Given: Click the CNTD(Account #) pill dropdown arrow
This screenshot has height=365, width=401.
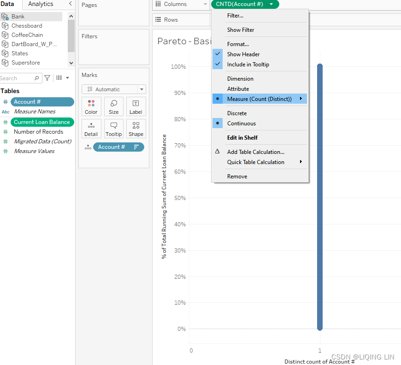Looking at the screenshot, I should click(271, 4).
